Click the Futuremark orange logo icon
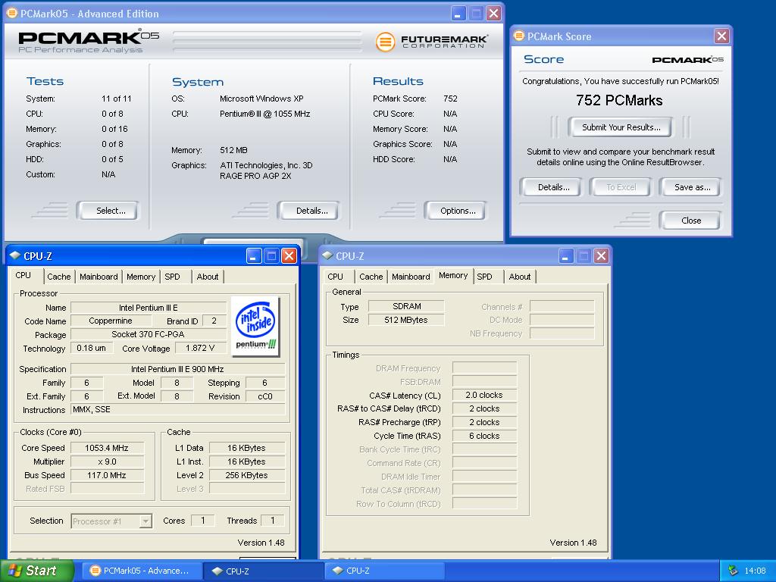Viewport: 776px width, 582px height. pos(385,42)
